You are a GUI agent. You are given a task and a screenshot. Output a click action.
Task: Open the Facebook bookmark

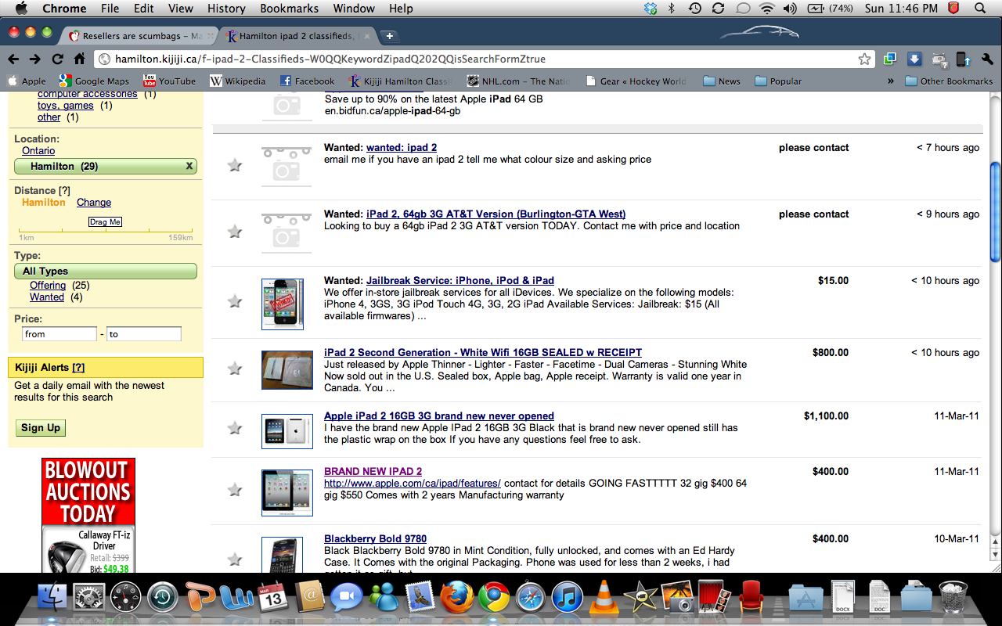pyautogui.click(x=307, y=81)
